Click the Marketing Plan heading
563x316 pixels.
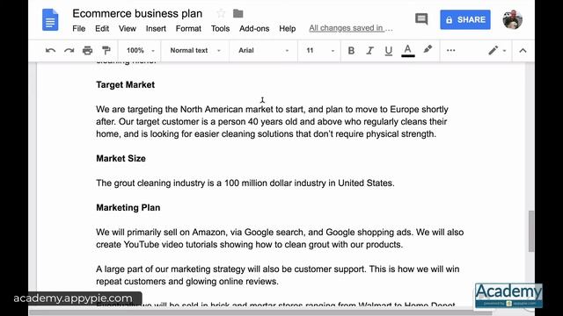coord(128,208)
